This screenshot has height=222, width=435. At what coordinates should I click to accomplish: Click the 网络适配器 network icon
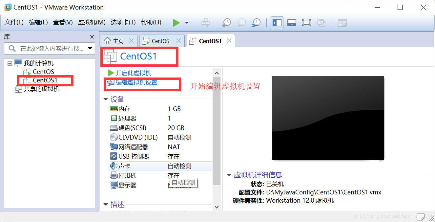[114, 147]
